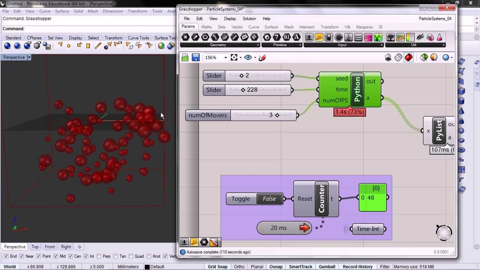Click the orange document preview settings sphere
The height and width of the screenshot is (270, 480).
[434, 57]
